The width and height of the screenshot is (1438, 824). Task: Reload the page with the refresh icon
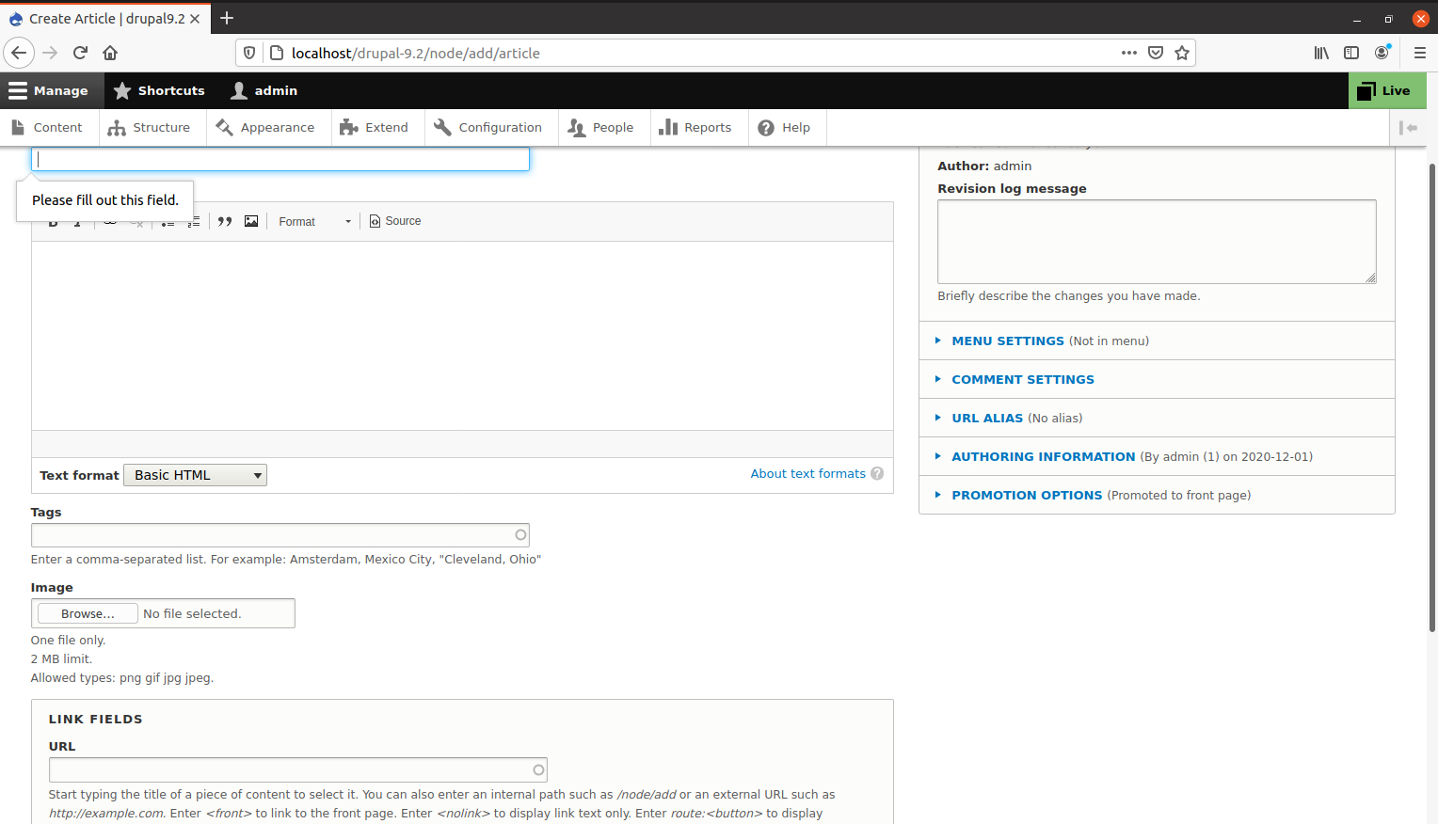[x=80, y=53]
